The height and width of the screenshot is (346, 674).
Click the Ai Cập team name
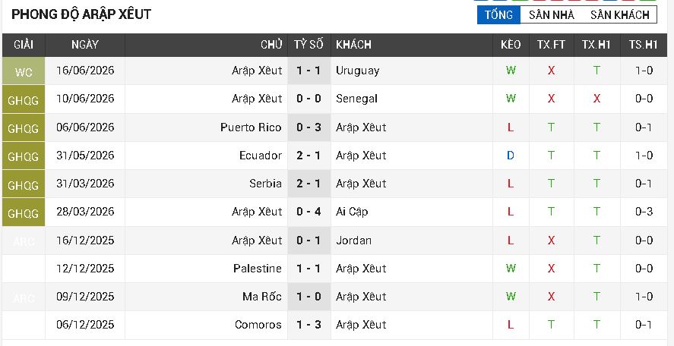point(352,212)
